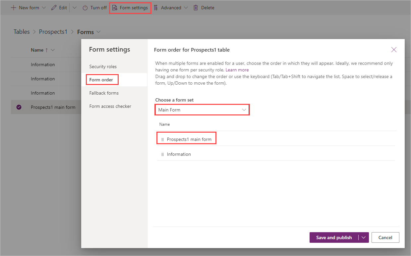Close the Form settings dialog with X
The height and width of the screenshot is (256, 411).
(x=394, y=50)
